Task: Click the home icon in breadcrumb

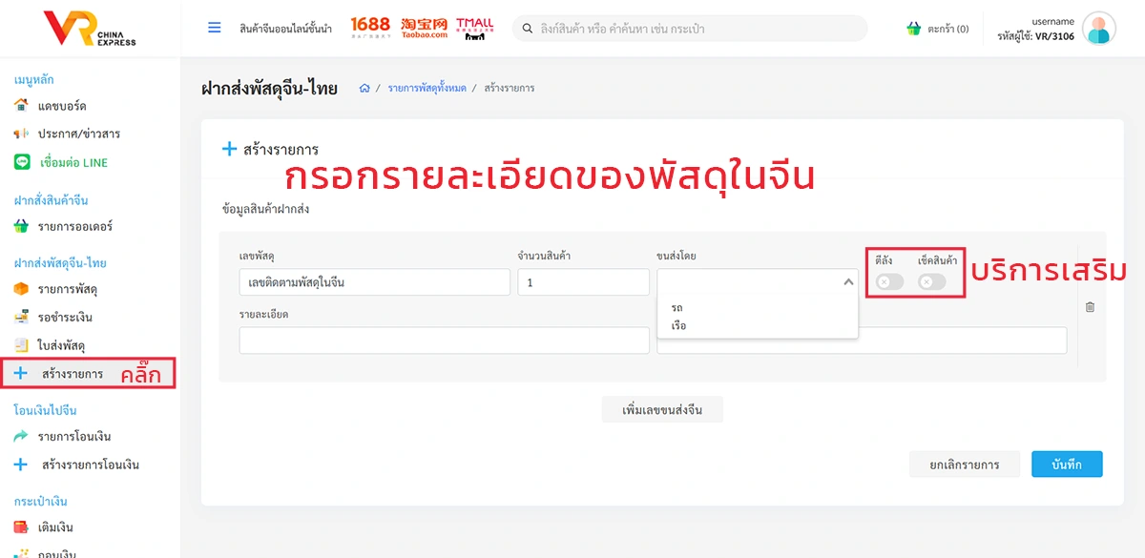Action: (364, 89)
